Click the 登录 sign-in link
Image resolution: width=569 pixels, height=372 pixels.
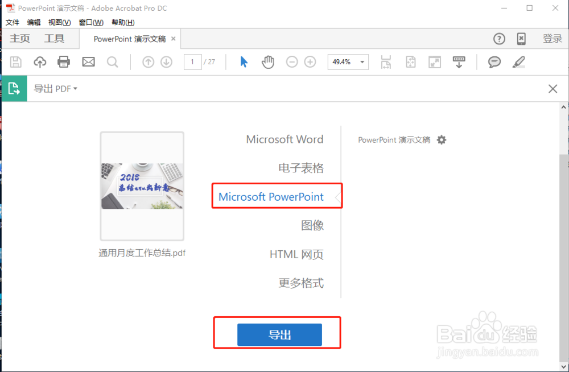coord(552,39)
